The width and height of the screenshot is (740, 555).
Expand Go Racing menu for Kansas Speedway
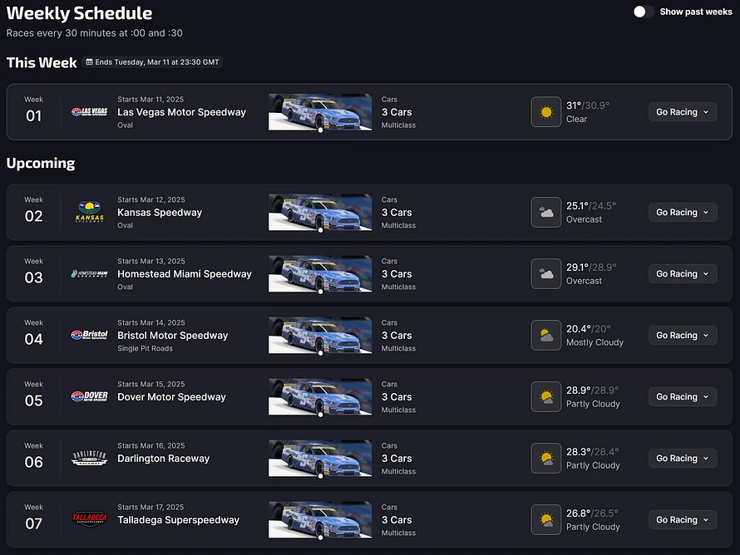pyautogui.click(x=682, y=213)
